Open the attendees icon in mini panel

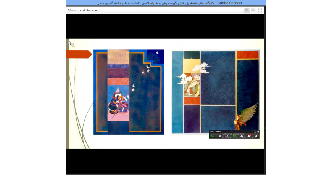point(242,136)
